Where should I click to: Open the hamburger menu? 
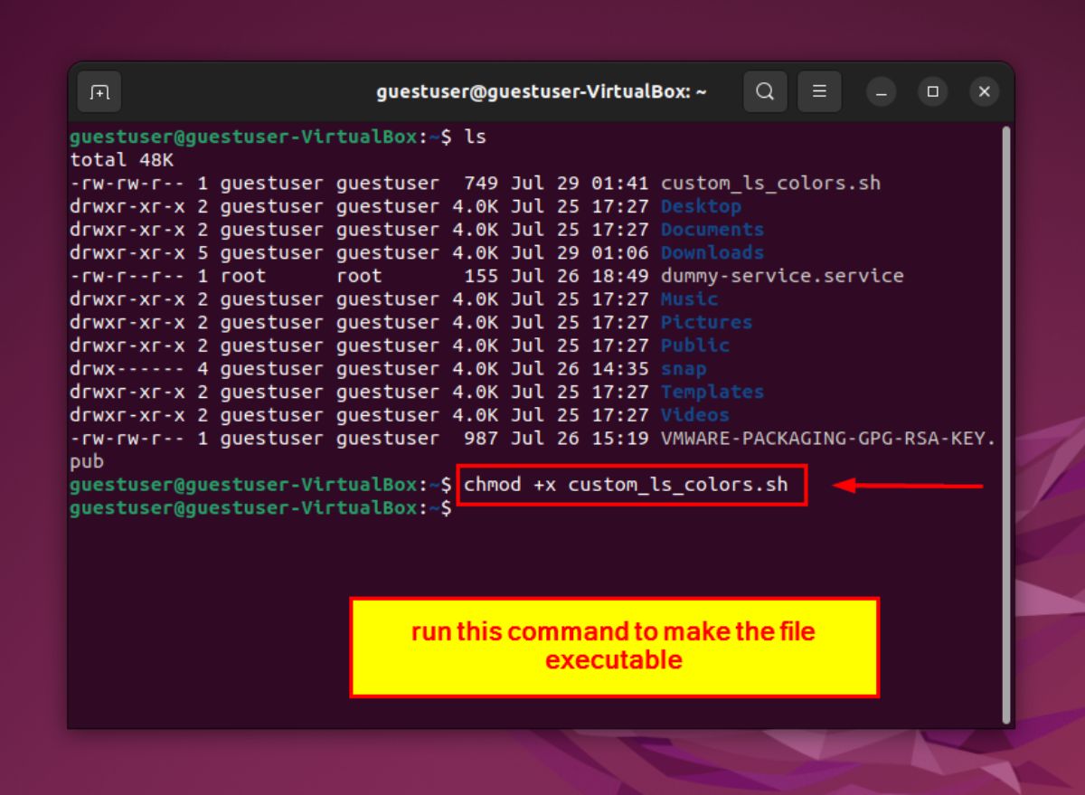[819, 91]
